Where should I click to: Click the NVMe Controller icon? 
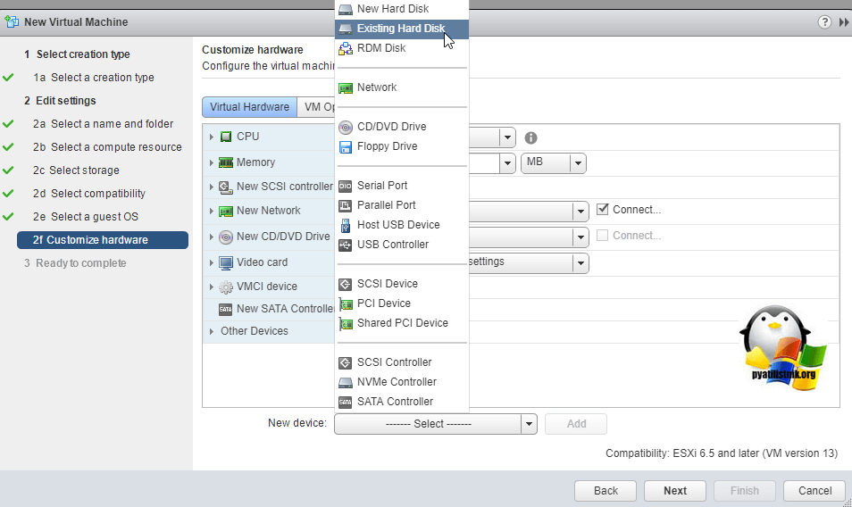pos(346,382)
